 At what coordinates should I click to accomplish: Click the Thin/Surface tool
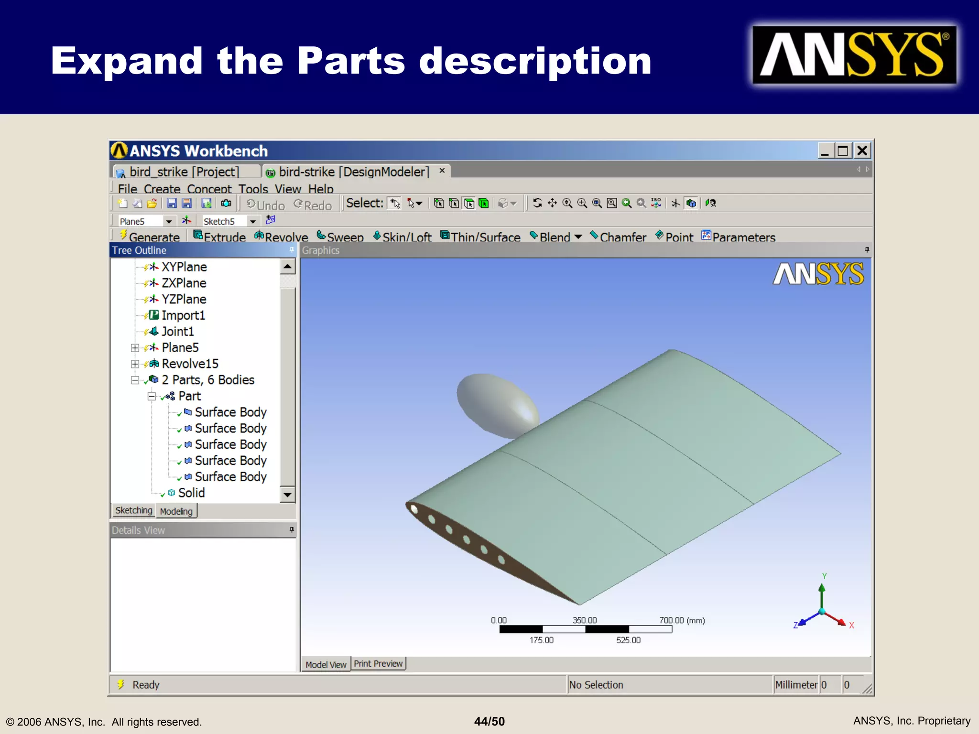480,236
